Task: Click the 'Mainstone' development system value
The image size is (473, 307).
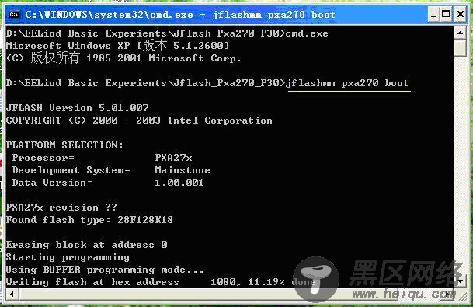Action: (x=183, y=170)
